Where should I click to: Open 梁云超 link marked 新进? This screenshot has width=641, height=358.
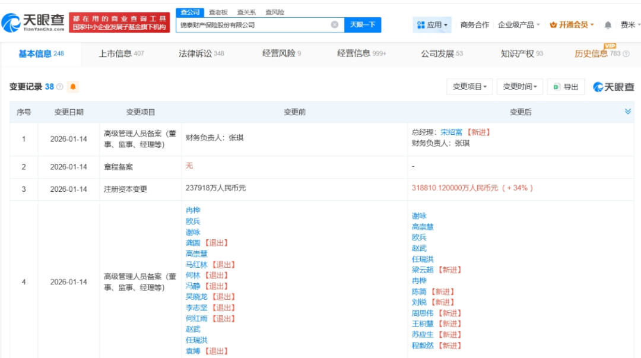pos(423,270)
